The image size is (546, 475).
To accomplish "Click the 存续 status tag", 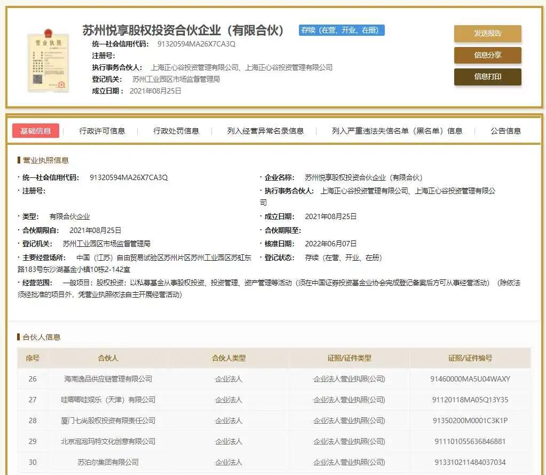I will click(x=342, y=30).
